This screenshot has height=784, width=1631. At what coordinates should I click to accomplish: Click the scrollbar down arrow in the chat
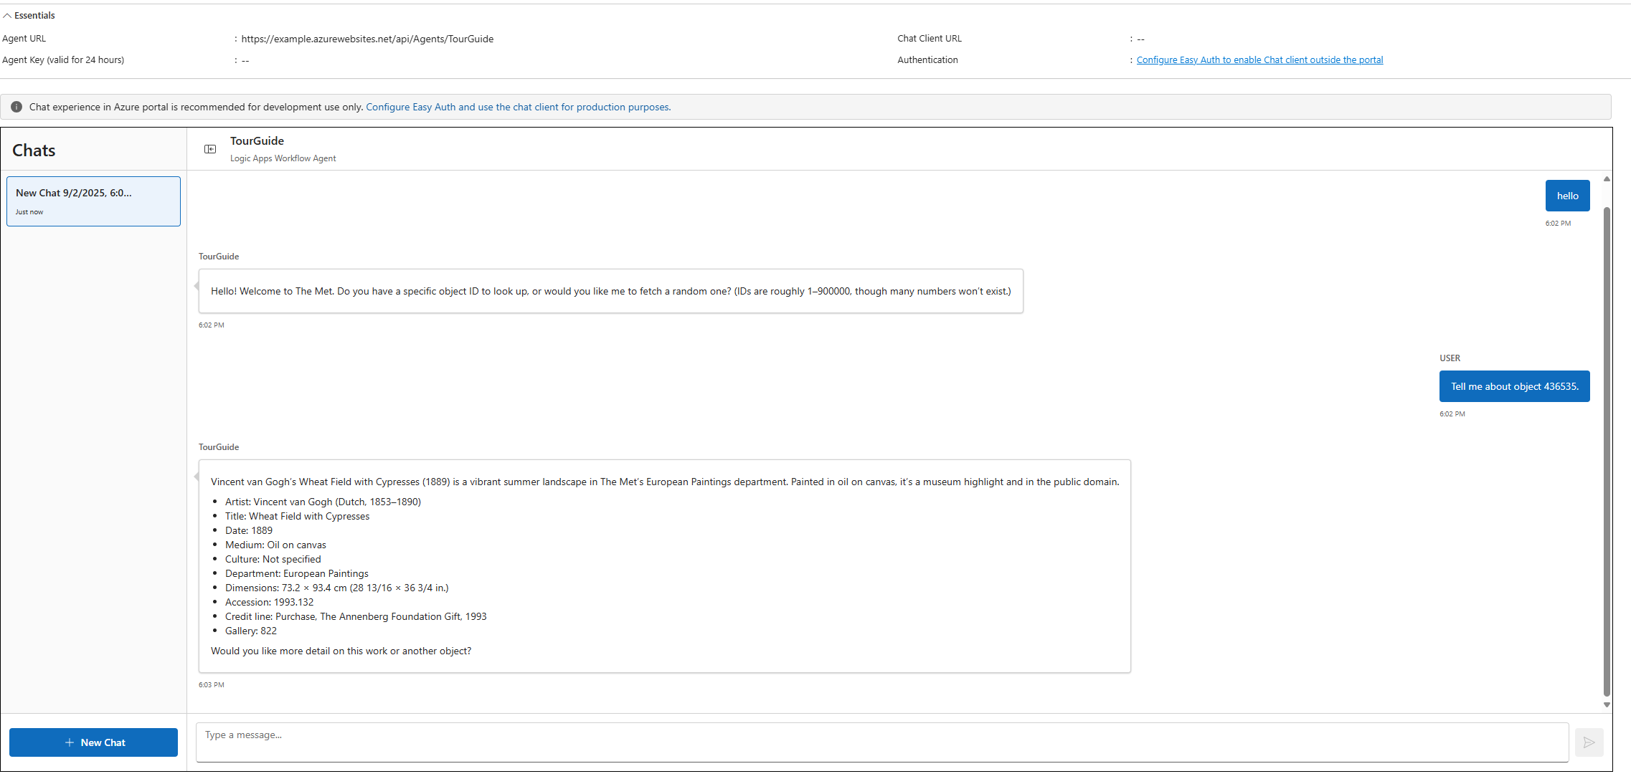point(1607,704)
